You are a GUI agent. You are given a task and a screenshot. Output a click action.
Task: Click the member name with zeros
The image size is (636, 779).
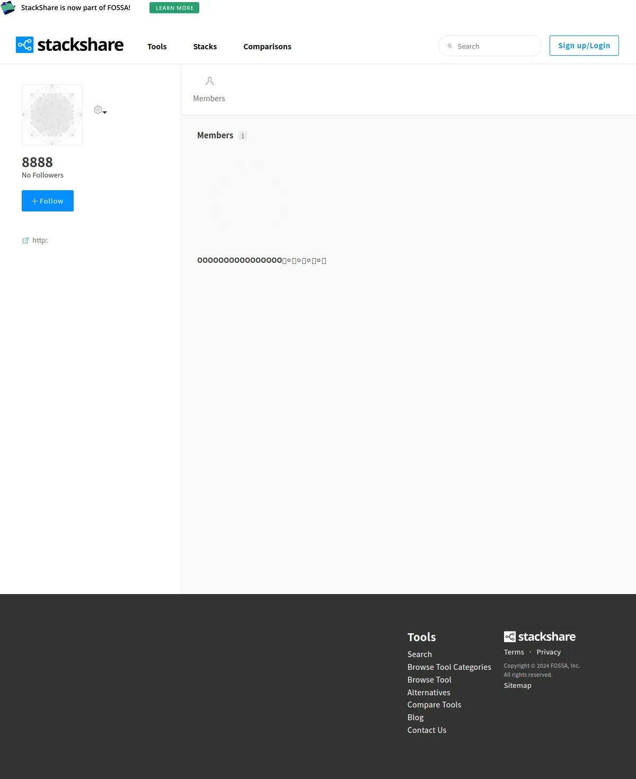click(x=262, y=260)
